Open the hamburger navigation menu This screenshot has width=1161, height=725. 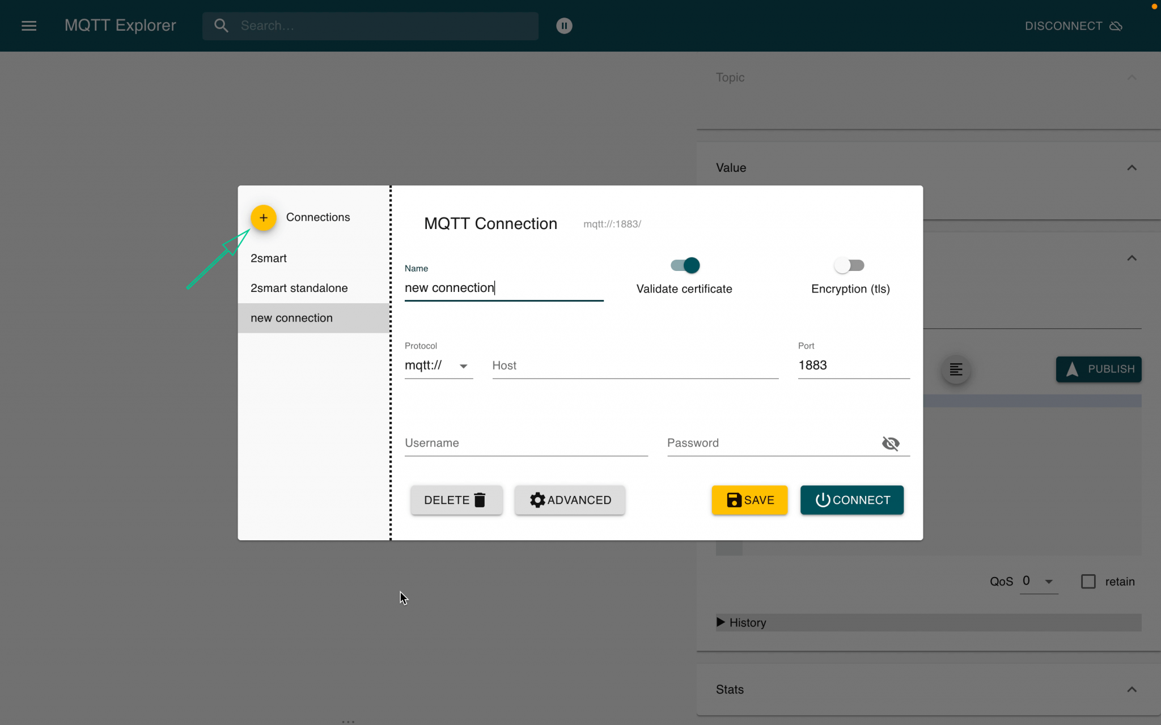[x=29, y=26]
